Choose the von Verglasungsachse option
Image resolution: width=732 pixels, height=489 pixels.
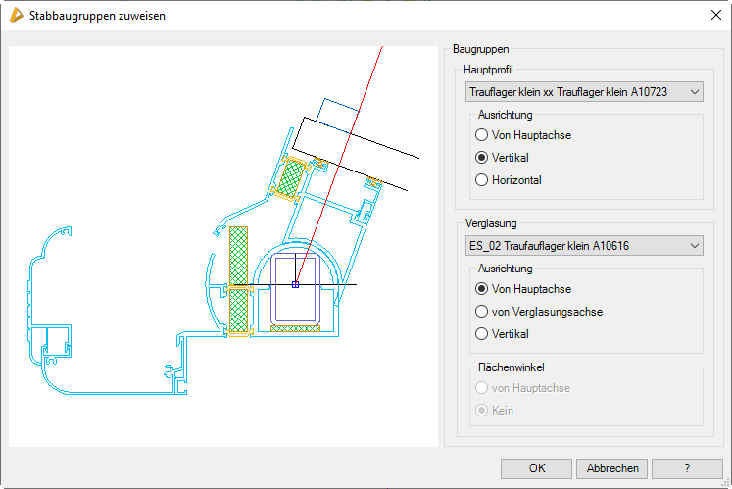coord(481,312)
